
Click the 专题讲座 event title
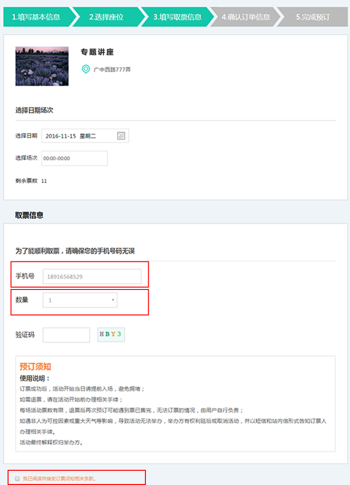click(x=97, y=52)
